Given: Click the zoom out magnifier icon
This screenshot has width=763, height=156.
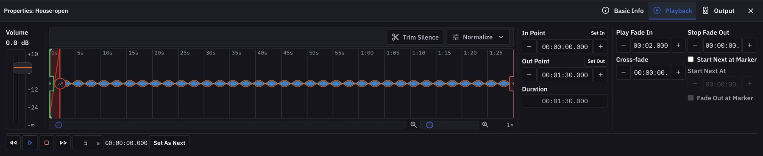Looking at the screenshot, I should pos(414,125).
